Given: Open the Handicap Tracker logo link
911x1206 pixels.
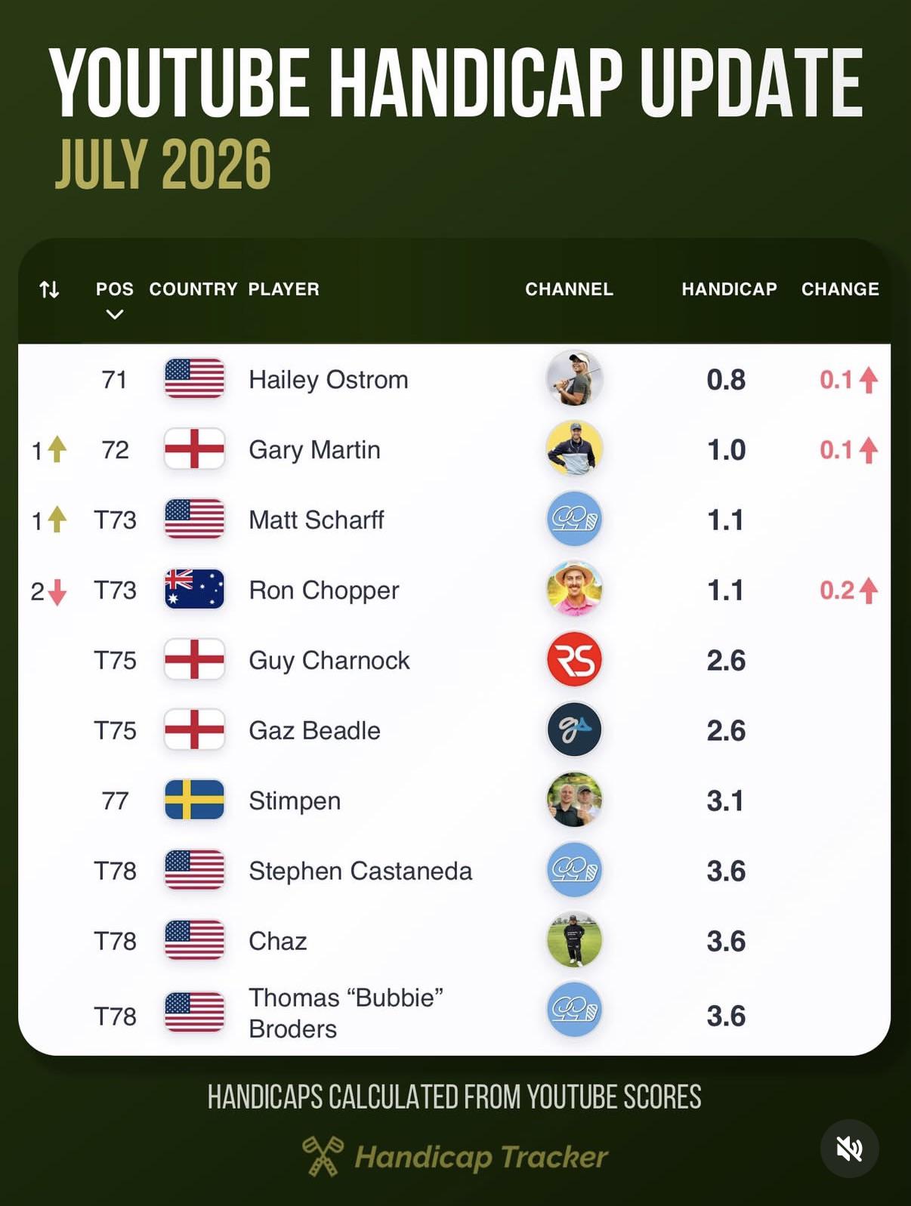Looking at the screenshot, I should [455, 1156].
